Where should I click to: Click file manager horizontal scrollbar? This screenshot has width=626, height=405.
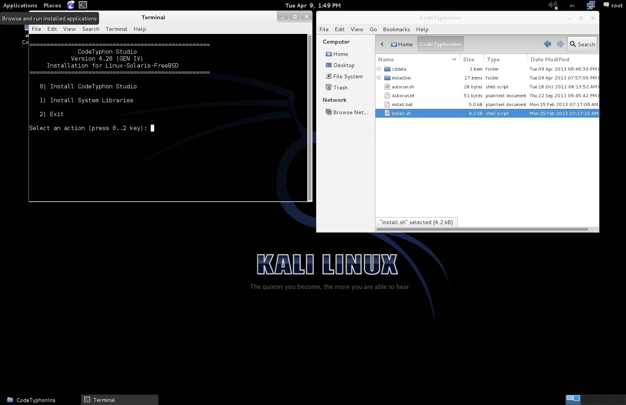pos(482,229)
